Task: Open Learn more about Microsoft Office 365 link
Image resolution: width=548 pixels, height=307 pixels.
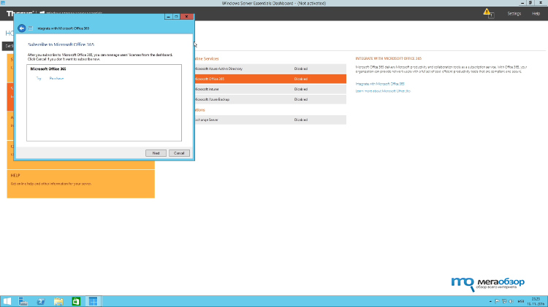Action: point(383,91)
